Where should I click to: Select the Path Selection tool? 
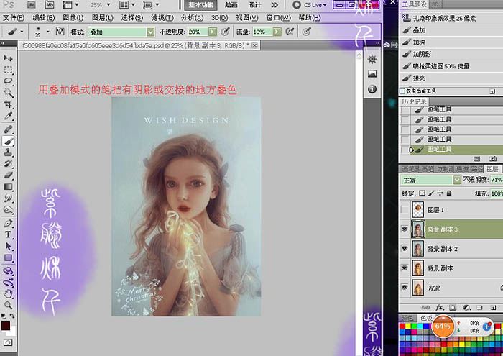pos(8,246)
